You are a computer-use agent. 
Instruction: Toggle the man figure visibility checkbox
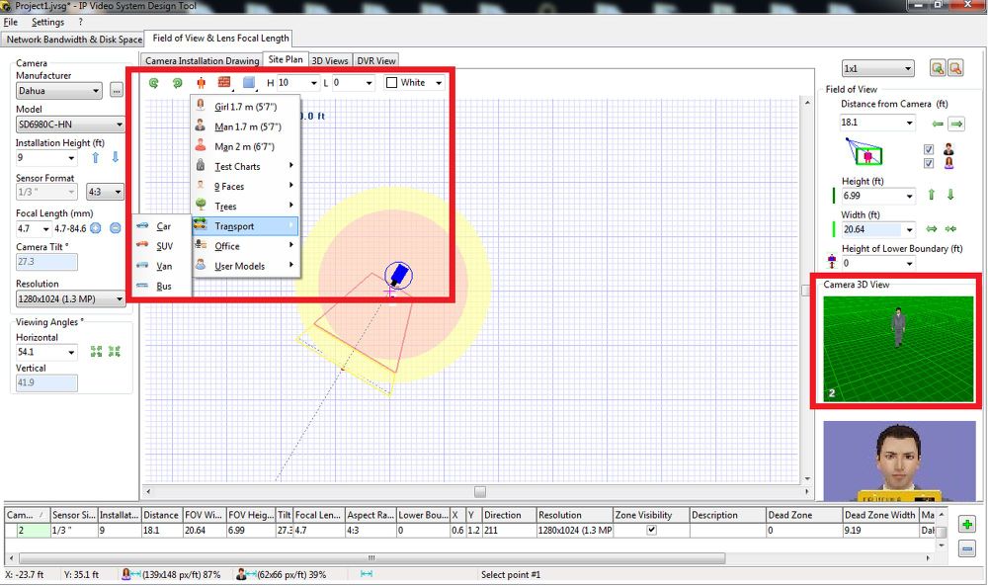pyautogui.click(x=929, y=149)
